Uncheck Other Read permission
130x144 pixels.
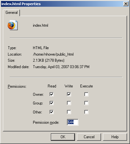point(51,112)
